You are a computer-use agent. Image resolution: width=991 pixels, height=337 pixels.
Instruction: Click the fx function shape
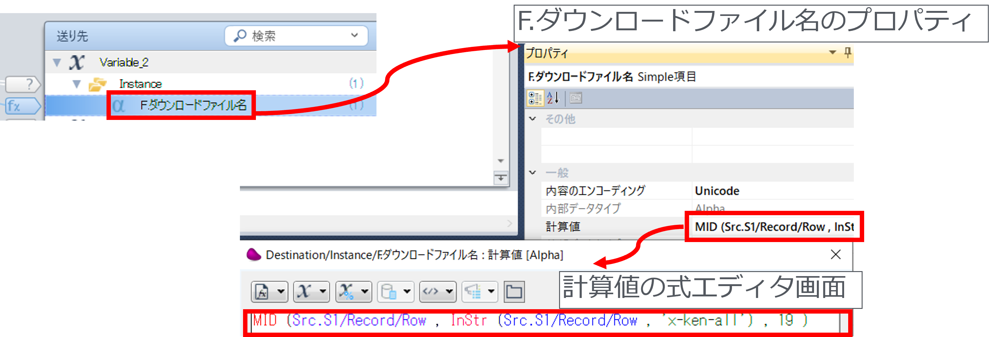pyautogui.click(x=23, y=106)
